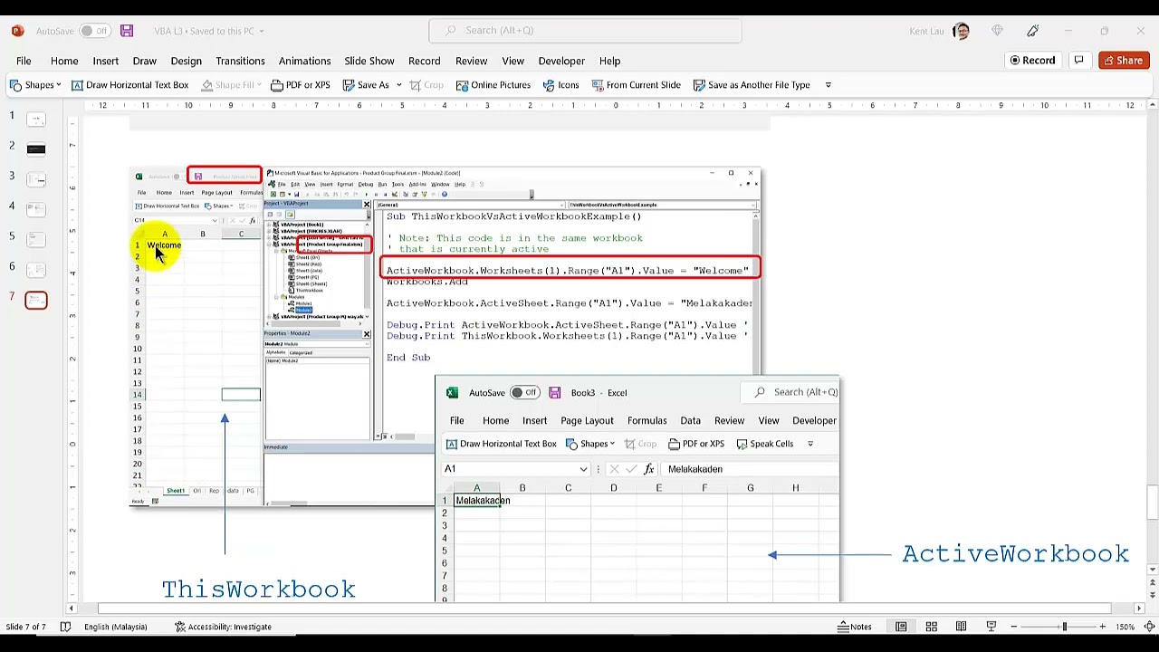1159x652 pixels.
Task: Choose Save as Another File Type
Action: 752,85
